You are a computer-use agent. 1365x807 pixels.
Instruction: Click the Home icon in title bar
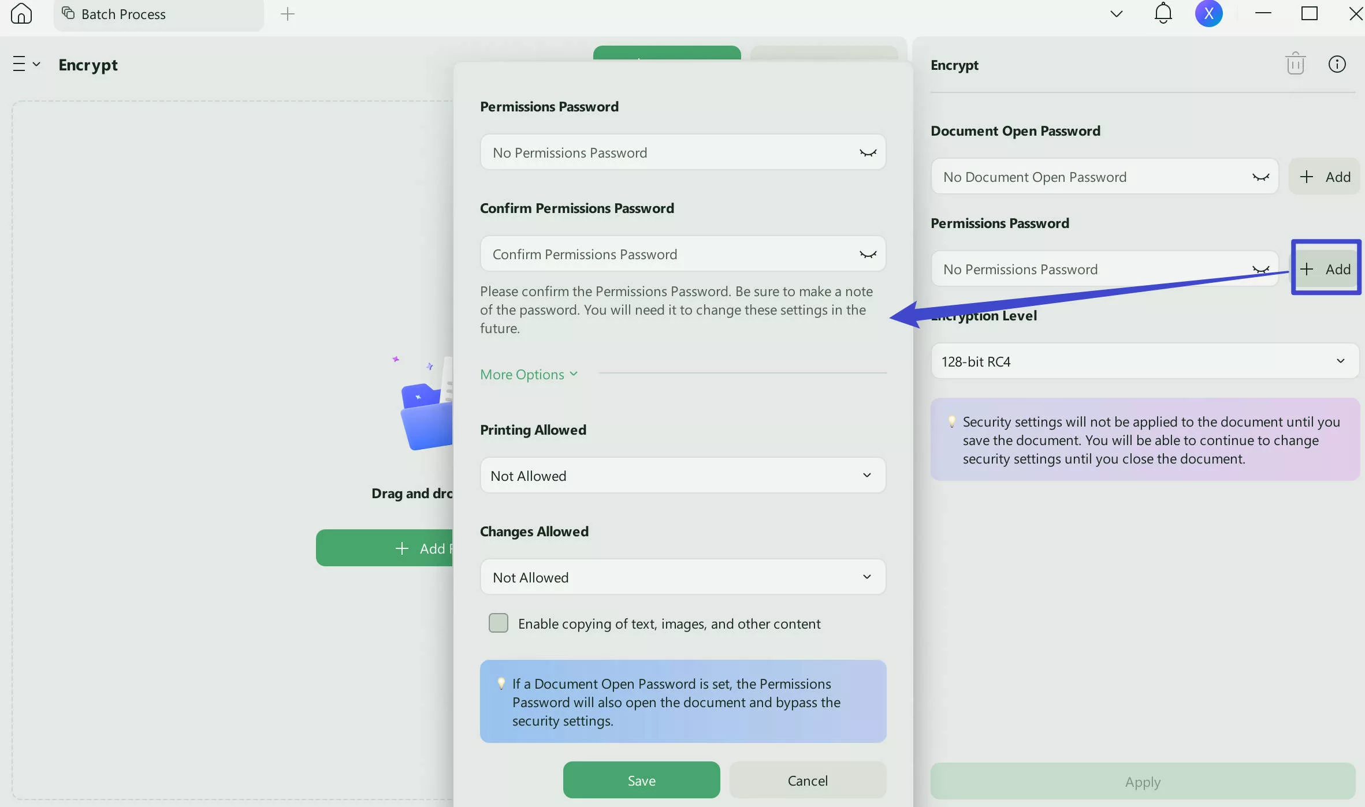21,13
